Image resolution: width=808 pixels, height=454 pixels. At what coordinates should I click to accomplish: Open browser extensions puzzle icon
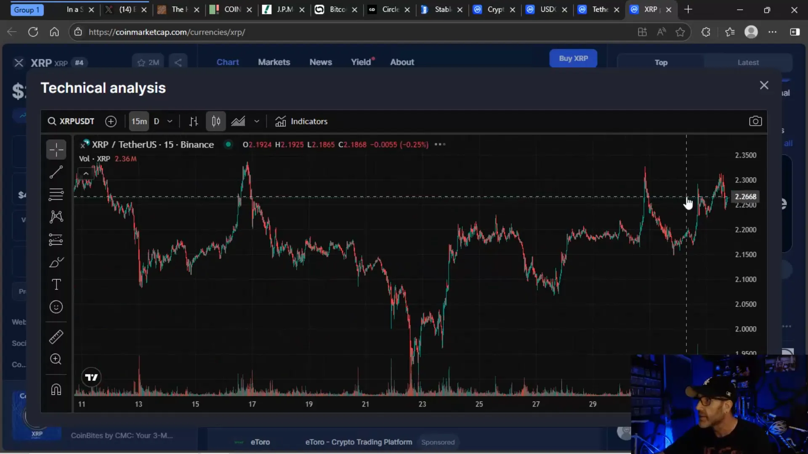coord(706,32)
